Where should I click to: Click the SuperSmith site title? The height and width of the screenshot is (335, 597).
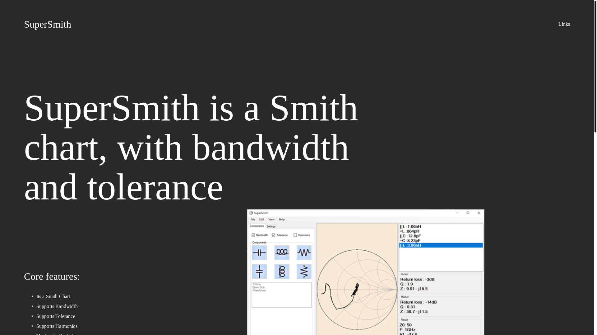click(x=48, y=24)
